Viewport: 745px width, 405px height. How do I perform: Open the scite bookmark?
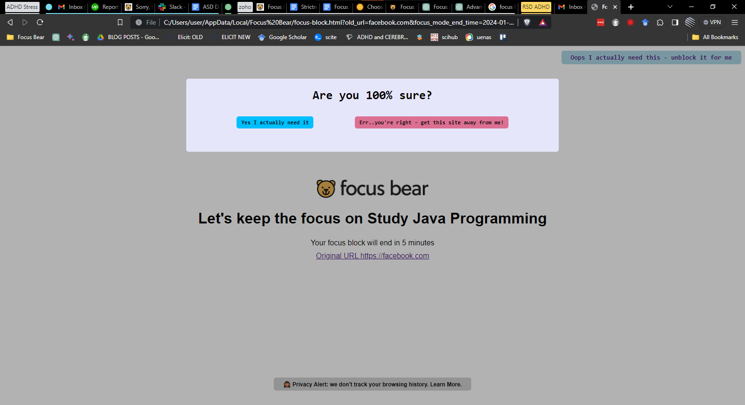(325, 37)
